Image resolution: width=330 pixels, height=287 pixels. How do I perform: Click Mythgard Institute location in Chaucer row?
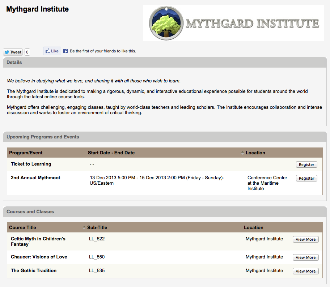pyautogui.click(x=265, y=257)
